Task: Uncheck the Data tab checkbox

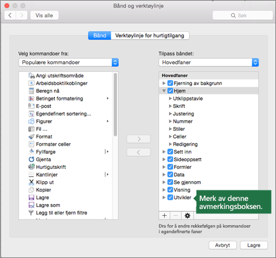Action: click(x=170, y=175)
